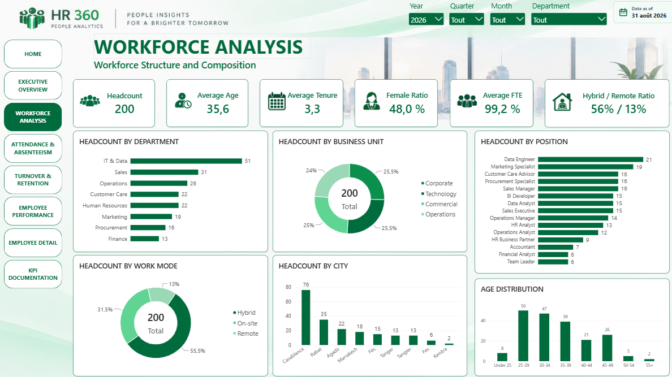Select the Sales department bar

164,172
